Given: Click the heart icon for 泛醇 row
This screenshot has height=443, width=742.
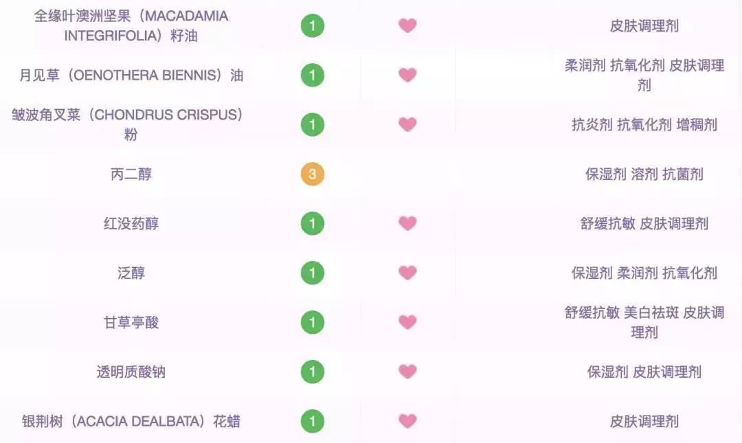Looking at the screenshot, I should click(x=407, y=273).
